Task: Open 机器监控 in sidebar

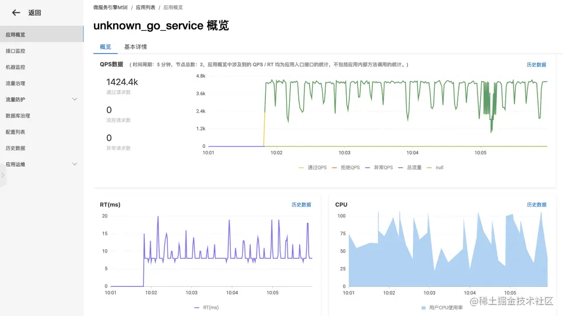Action: click(x=42, y=67)
